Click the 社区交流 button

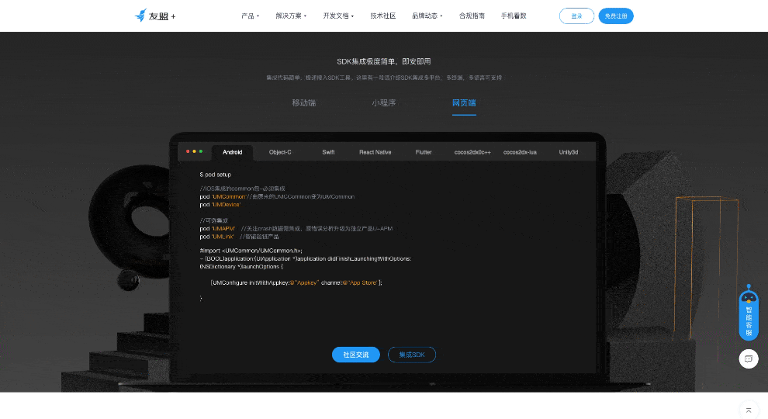click(x=355, y=355)
